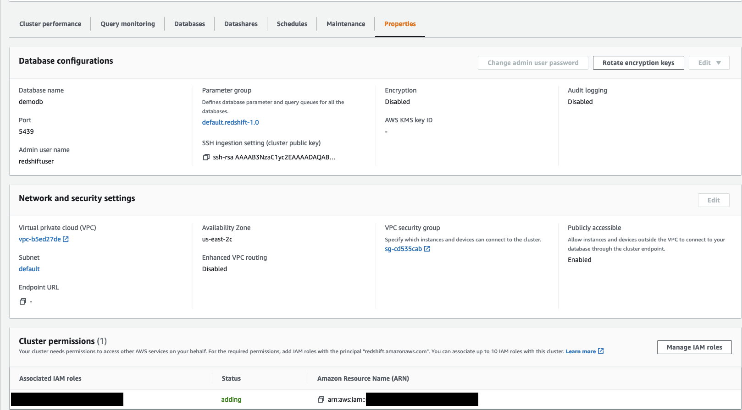This screenshot has height=410, width=742.
Task: Open external link icon beside sg-cd535cab
Action: pos(427,249)
